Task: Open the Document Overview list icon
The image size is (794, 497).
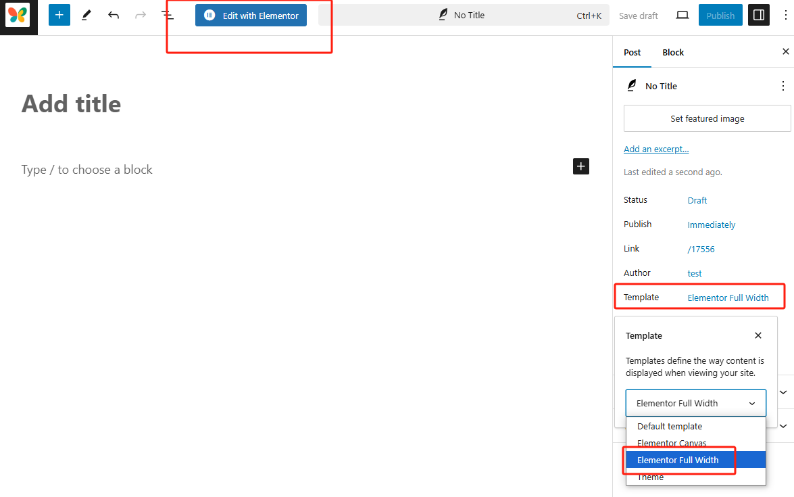Action: pos(168,15)
